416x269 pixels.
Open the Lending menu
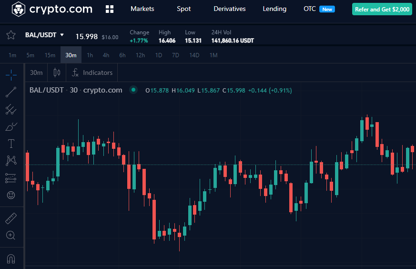274,9
